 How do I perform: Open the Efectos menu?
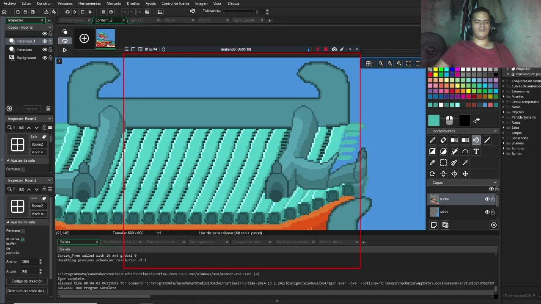(x=234, y=3)
